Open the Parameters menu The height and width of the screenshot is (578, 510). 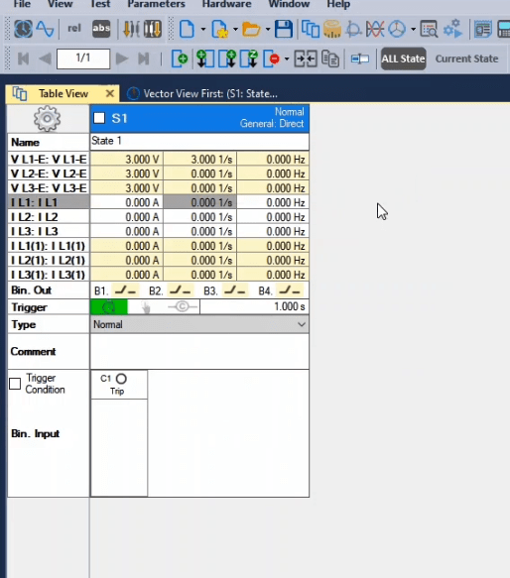click(157, 4)
